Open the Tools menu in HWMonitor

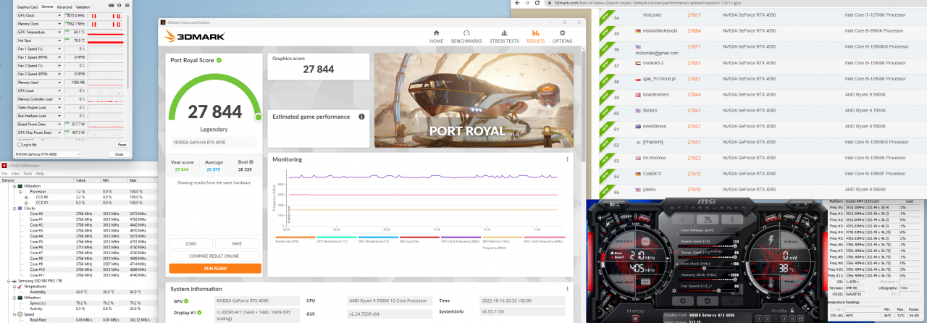28,174
